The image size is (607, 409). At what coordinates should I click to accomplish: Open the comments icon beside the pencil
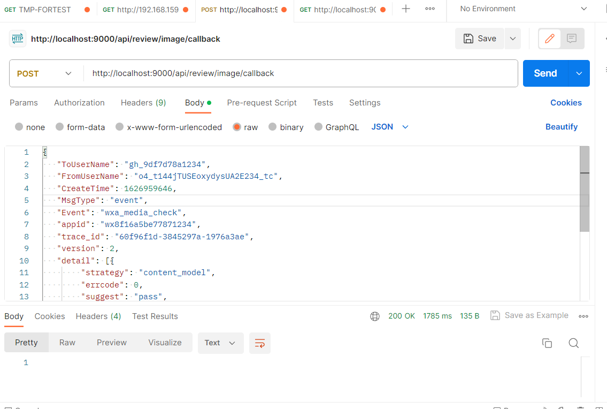[572, 39]
